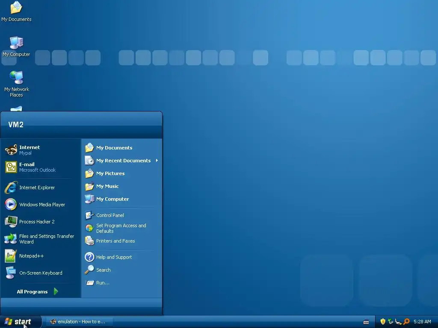This screenshot has height=328, width=438.
Task: Open My Pictures folder entry
Action: (x=122, y=173)
